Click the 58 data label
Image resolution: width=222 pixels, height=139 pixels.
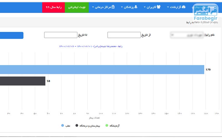(x=48, y=81)
